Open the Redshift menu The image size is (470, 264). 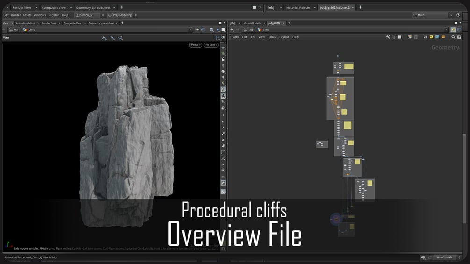54,15
